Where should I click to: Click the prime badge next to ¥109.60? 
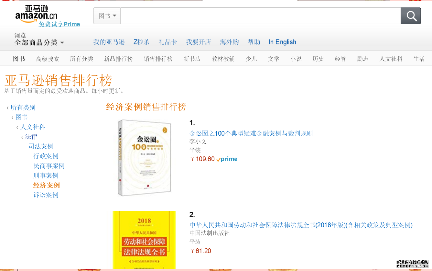(x=227, y=159)
